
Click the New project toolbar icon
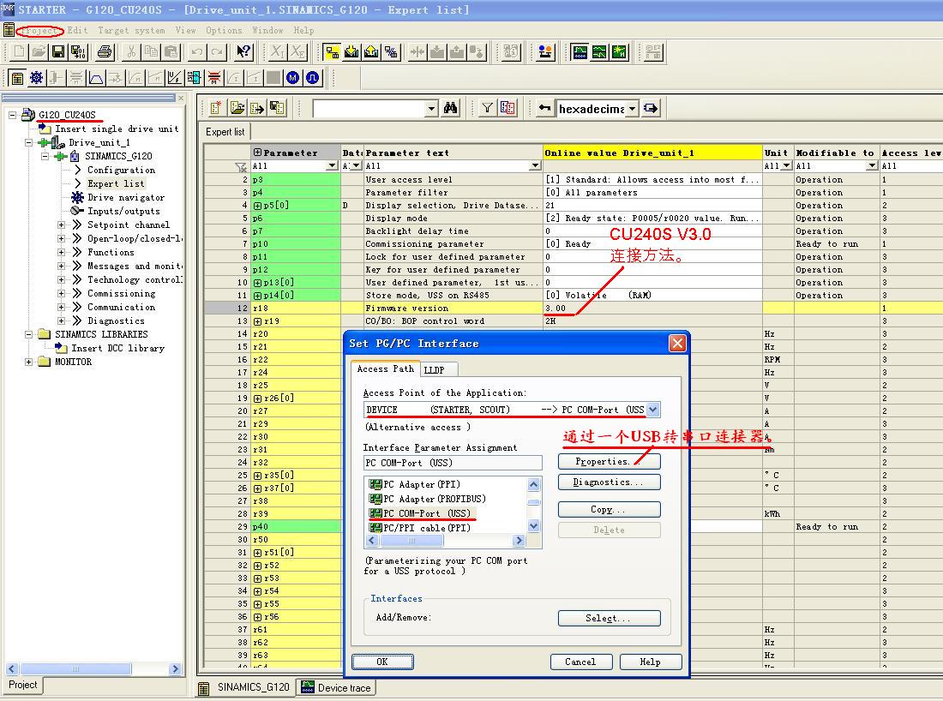point(20,51)
